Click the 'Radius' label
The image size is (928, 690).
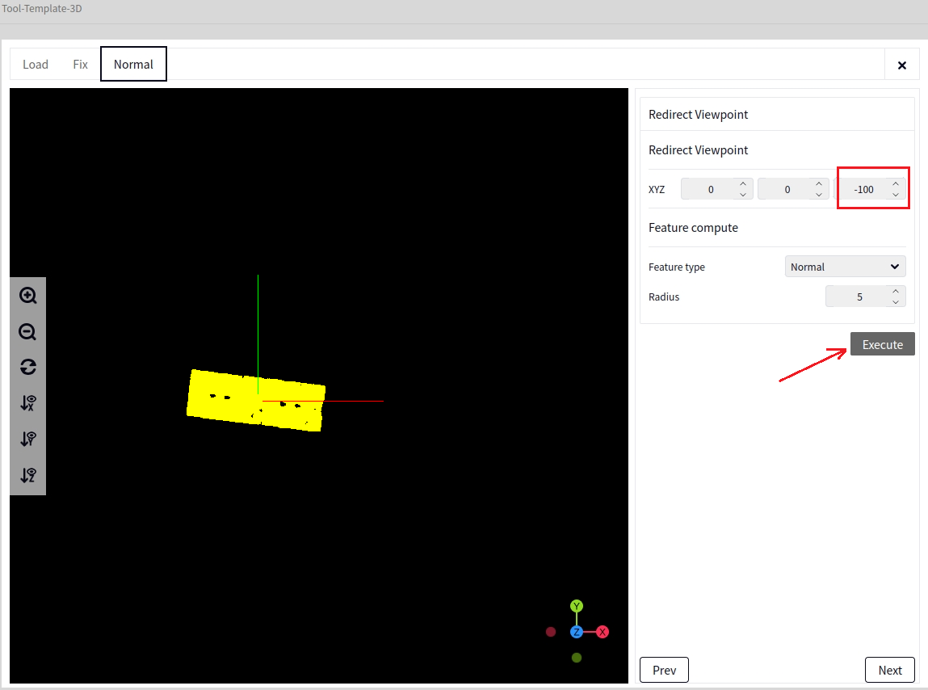(x=663, y=297)
